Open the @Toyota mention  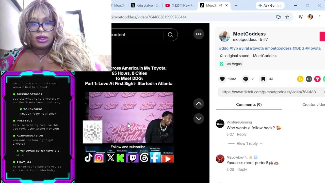click(x=313, y=48)
